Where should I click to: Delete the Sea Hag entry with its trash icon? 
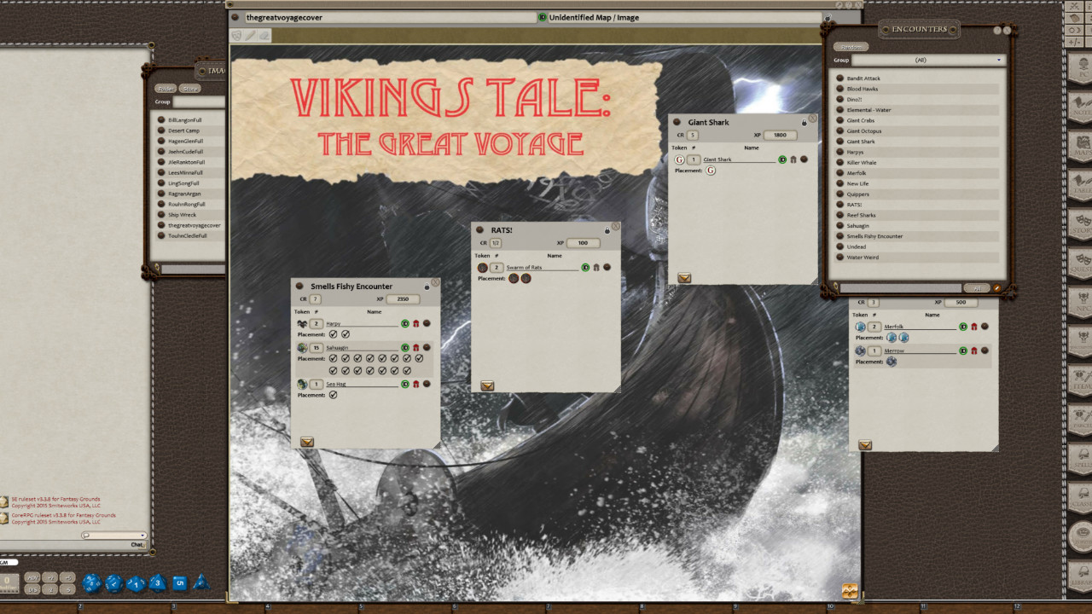point(416,384)
